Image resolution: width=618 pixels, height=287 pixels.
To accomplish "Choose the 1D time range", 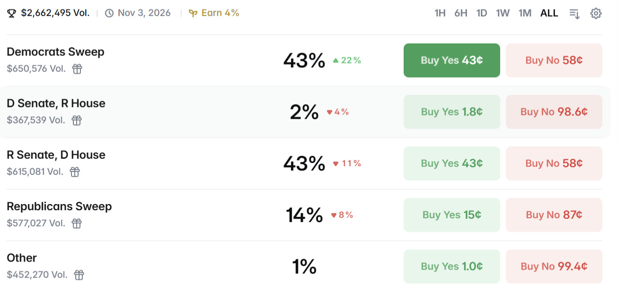I will click(482, 13).
